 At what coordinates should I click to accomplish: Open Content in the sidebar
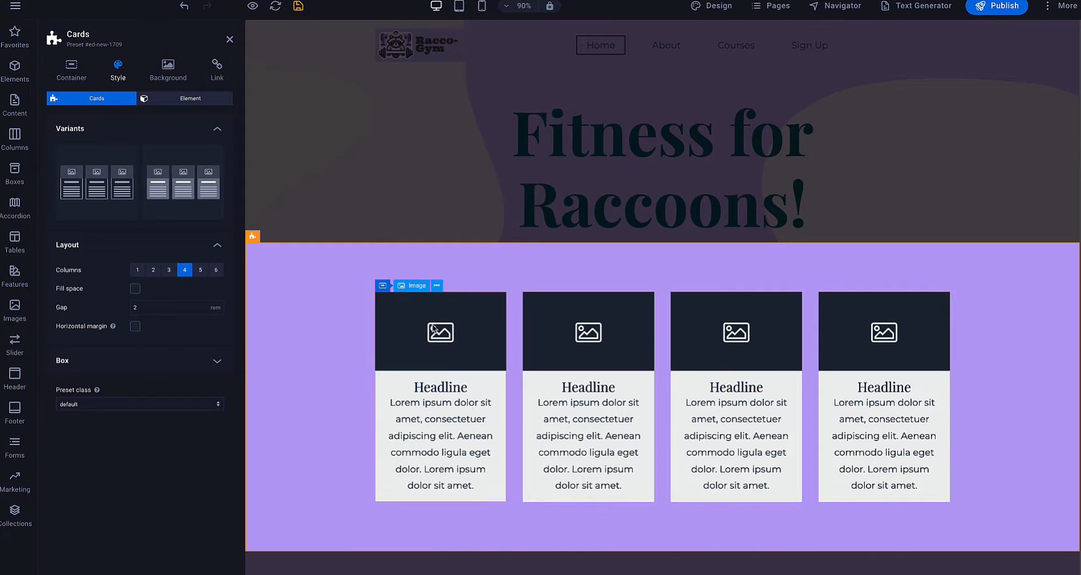[15, 105]
